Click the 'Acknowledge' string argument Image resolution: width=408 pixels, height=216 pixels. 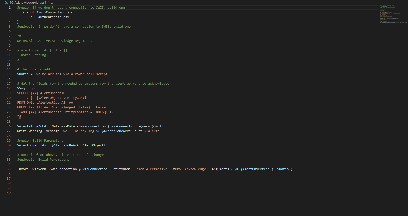tap(195, 169)
